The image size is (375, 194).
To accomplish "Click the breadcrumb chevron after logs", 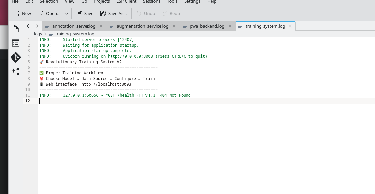I will point(45,34).
